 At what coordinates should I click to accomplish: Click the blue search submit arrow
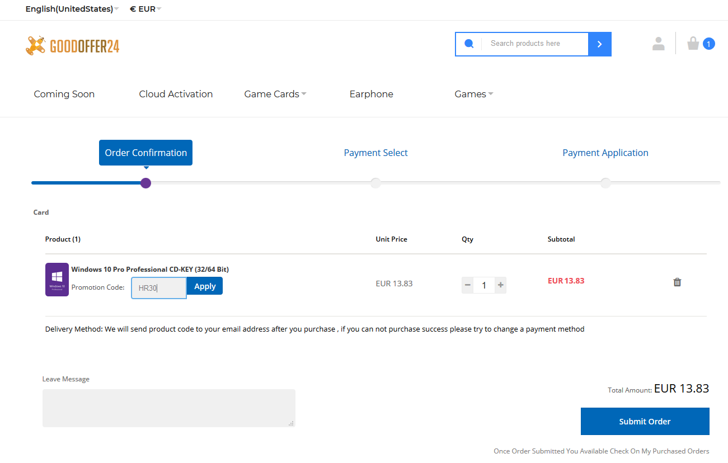click(x=599, y=44)
